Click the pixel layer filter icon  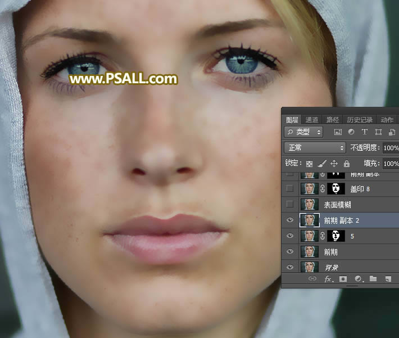pos(338,132)
